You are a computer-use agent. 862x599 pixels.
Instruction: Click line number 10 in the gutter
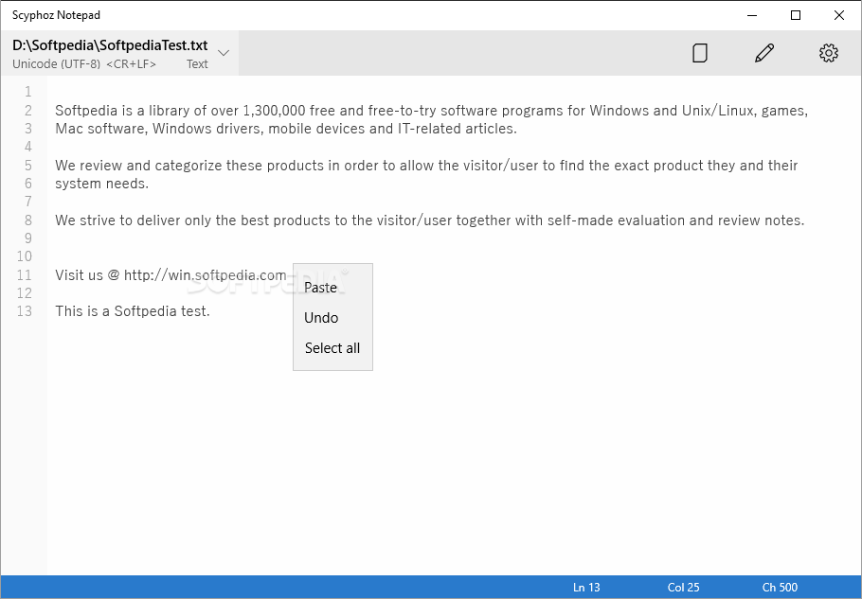[25, 256]
